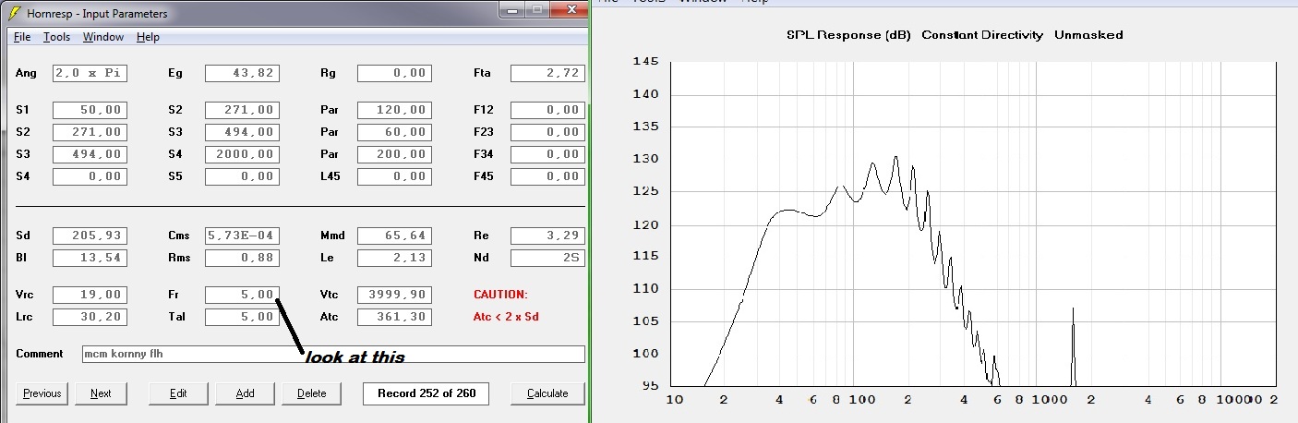Select the F12 input field

click(x=547, y=110)
